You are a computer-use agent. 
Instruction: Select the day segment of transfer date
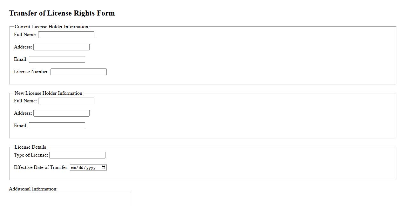point(81,168)
